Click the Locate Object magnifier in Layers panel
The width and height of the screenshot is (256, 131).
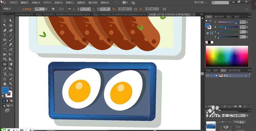point(225,106)
